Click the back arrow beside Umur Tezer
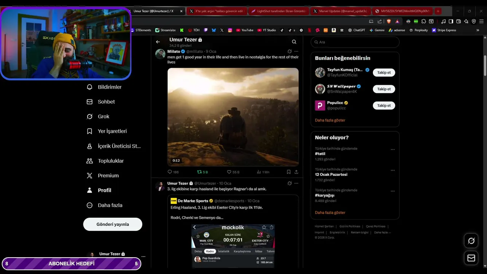 pyautogui.click(x=158, y=42)
